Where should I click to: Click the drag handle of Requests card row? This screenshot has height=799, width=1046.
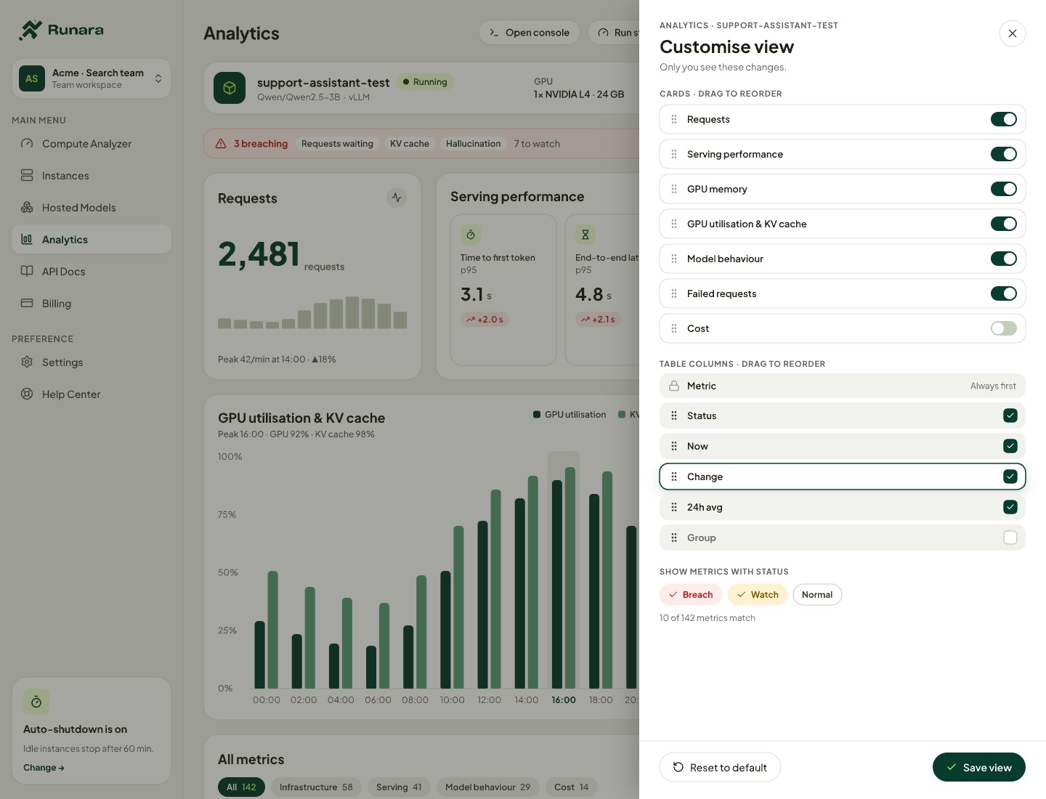tap(674, 119)
